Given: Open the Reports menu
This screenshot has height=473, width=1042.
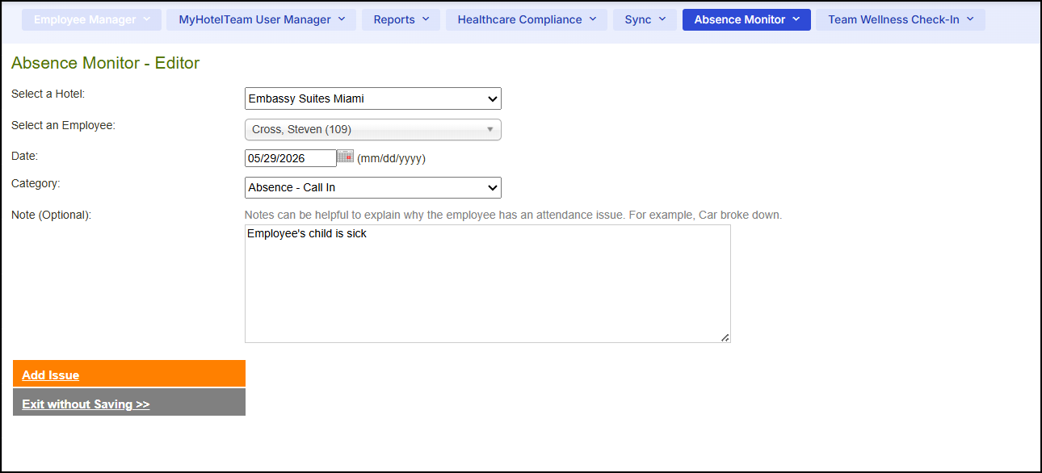Looking at the screenshot, I should pyautogui.click(x=401, y=19).
